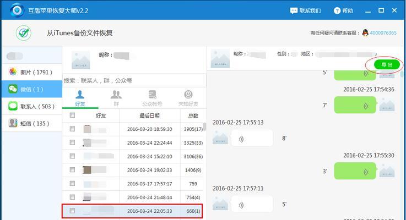Click the QQ penguin customer service icon

[365, 33]
